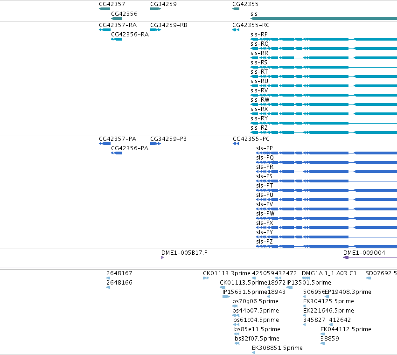
Task: Select sls-RR transcript
Action: pyautogui.click(x=324, y=58)
